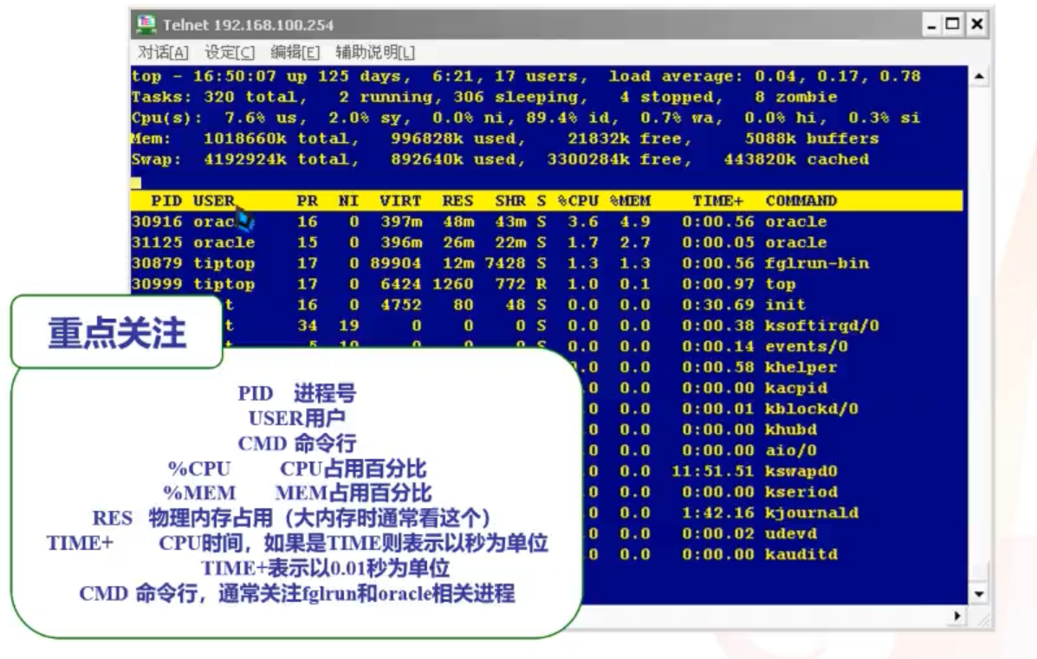This screenshot has height=659, width=1037.
Task: Click the Swap: 4192924k total line
Action: [x=500, y=159]
